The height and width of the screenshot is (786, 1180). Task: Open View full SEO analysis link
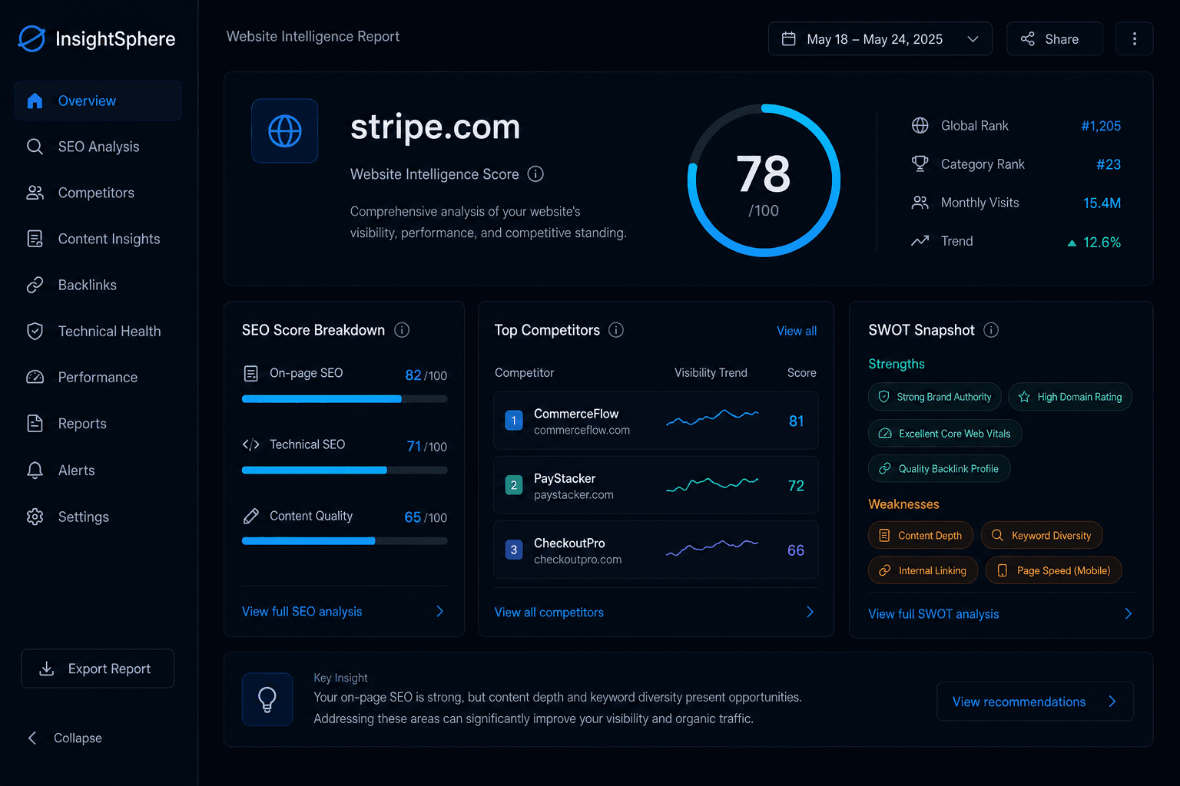click(302, 612)
